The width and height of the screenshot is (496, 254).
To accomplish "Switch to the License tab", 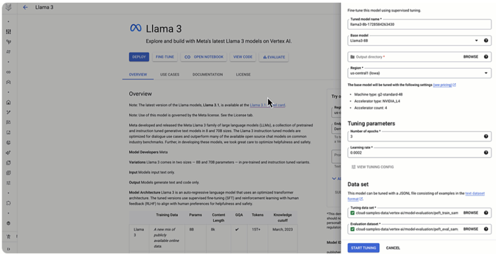I will pos(243,74).
